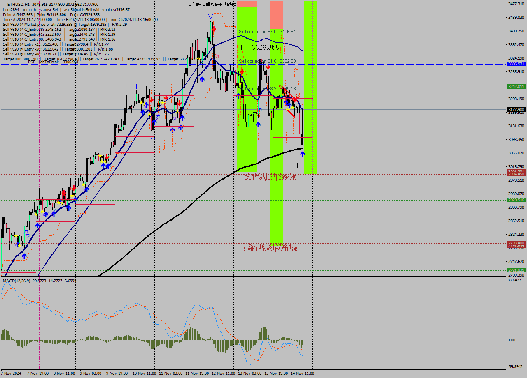
Task: Click the 'Sell %10 @ C_Entry38: 3245.162' line
Action: pyautogui.click(x=59, y=29)
